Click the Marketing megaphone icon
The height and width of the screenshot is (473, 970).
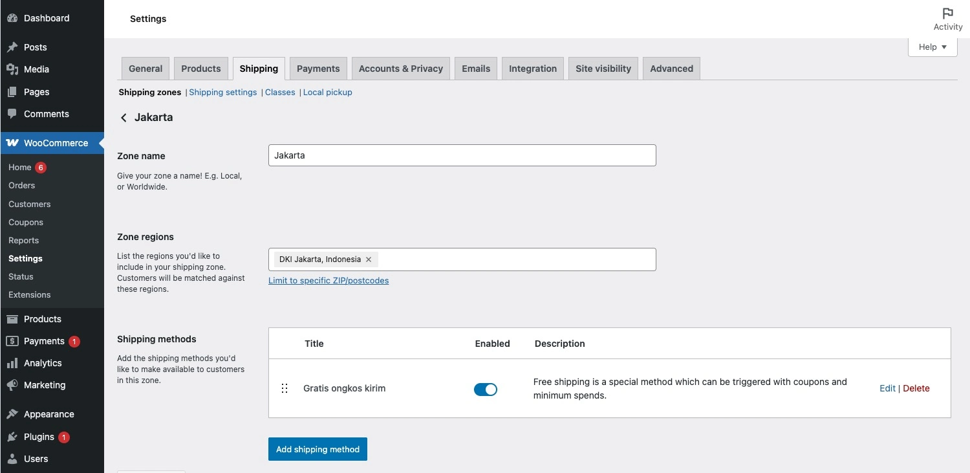point(12,385)
